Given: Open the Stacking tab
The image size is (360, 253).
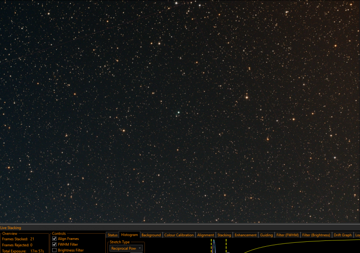Looking at the screenshot, I should click(224, 235).
